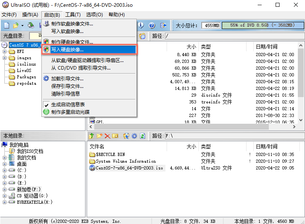Click the blue info toolbar icon

click(x=141, y=25)
